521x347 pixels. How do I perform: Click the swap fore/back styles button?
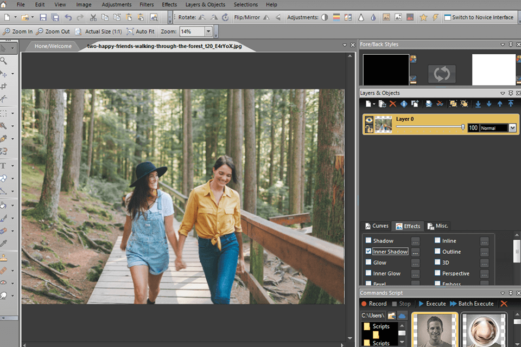[x=442, y=74]
